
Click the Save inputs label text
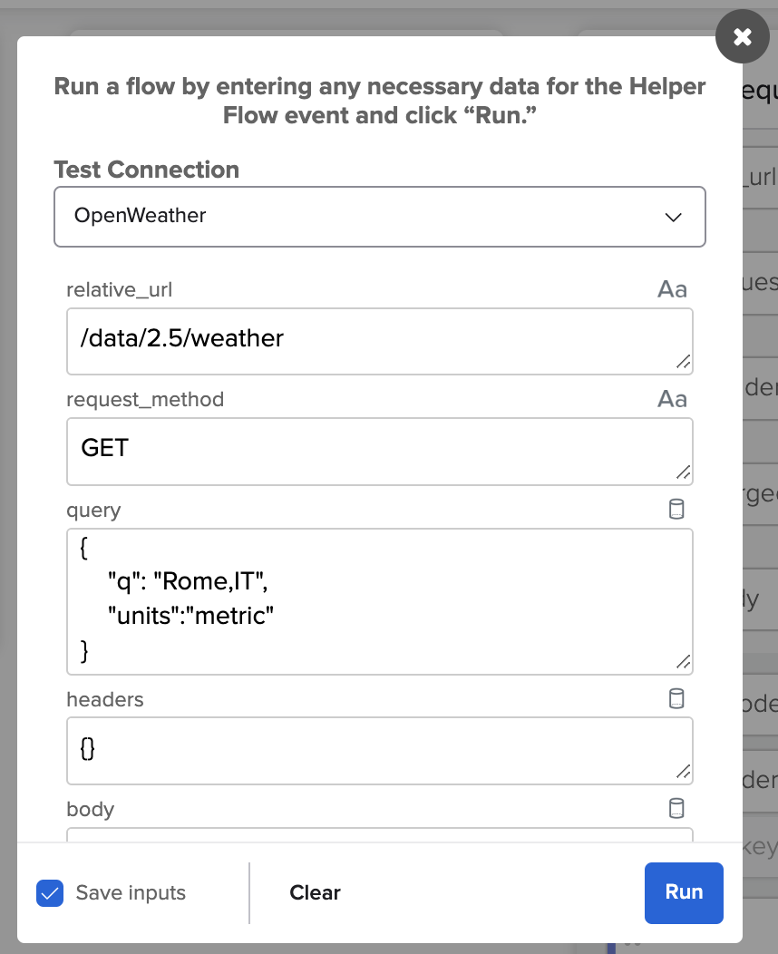(131, 893)
